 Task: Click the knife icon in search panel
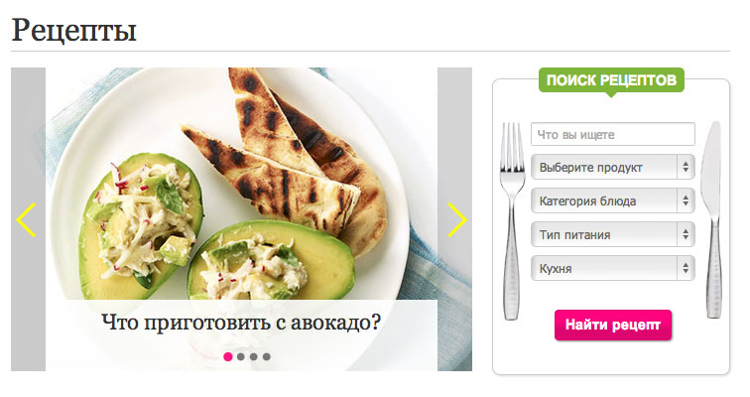point(711,219)
